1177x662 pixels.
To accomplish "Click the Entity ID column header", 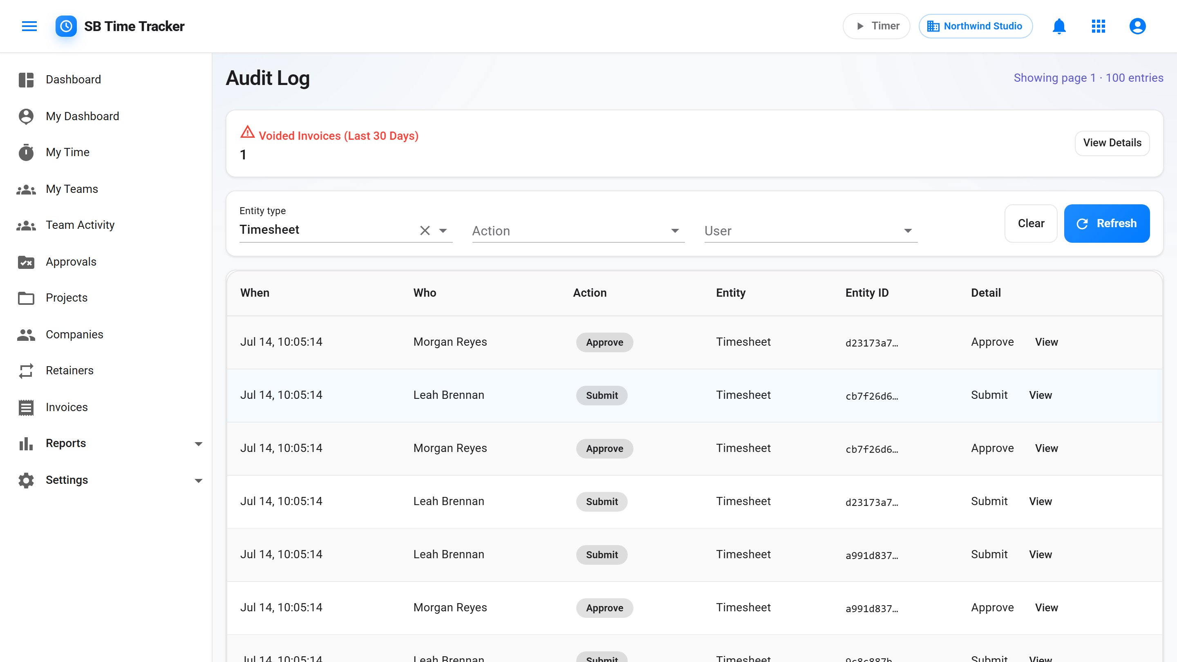I will point(866,293).
